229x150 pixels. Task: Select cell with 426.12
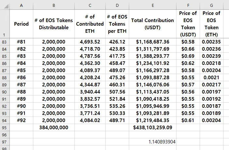click(117, 42)
